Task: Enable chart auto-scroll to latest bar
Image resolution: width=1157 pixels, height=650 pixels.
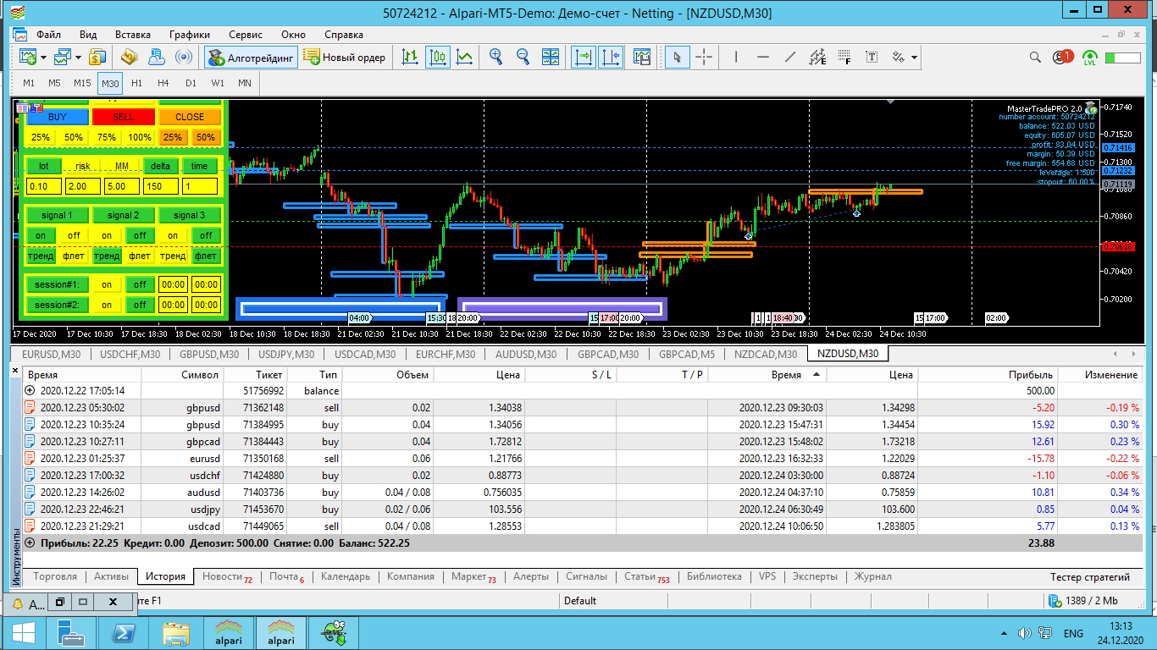Action: 584,58
